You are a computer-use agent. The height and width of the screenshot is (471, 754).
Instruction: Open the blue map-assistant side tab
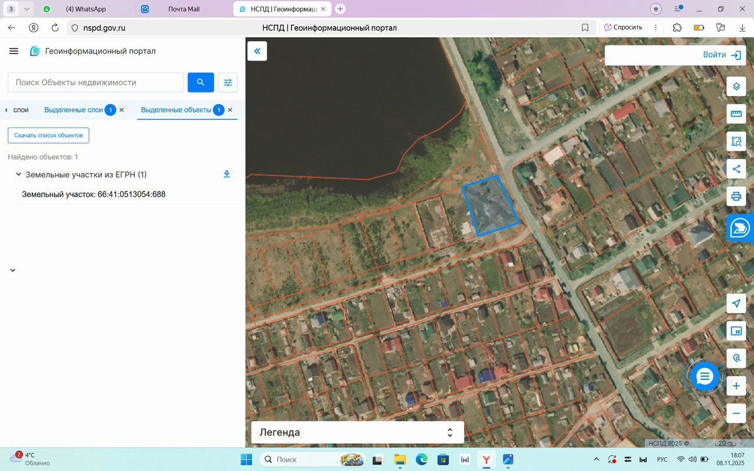click(740, 228)
